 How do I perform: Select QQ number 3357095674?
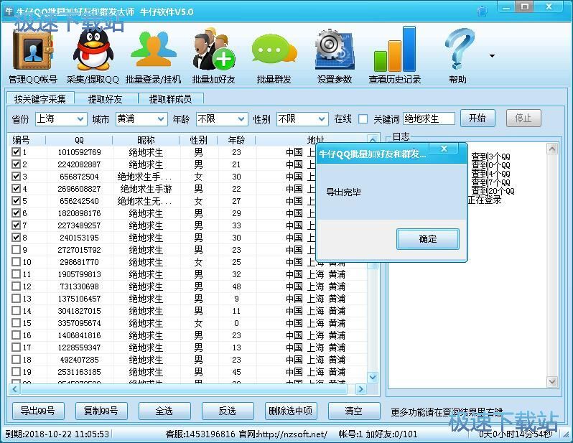(x=79, y=323)
